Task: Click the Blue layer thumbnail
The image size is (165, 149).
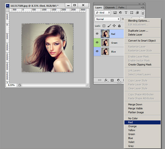Action: click(x=105, y=52)
